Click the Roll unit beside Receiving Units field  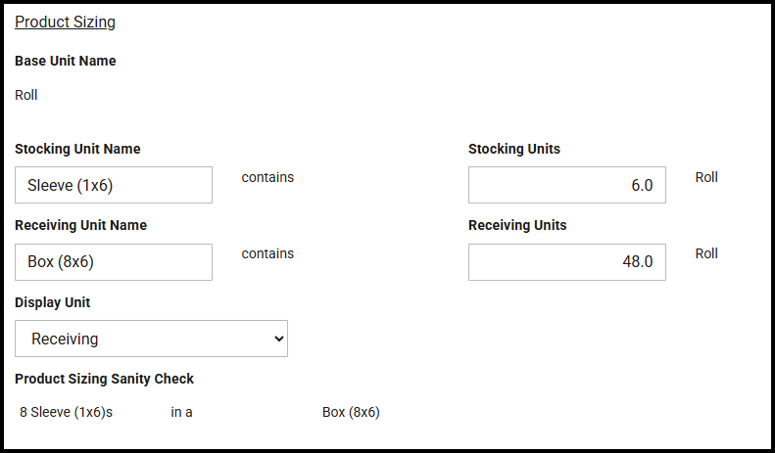tap(706, 253)
